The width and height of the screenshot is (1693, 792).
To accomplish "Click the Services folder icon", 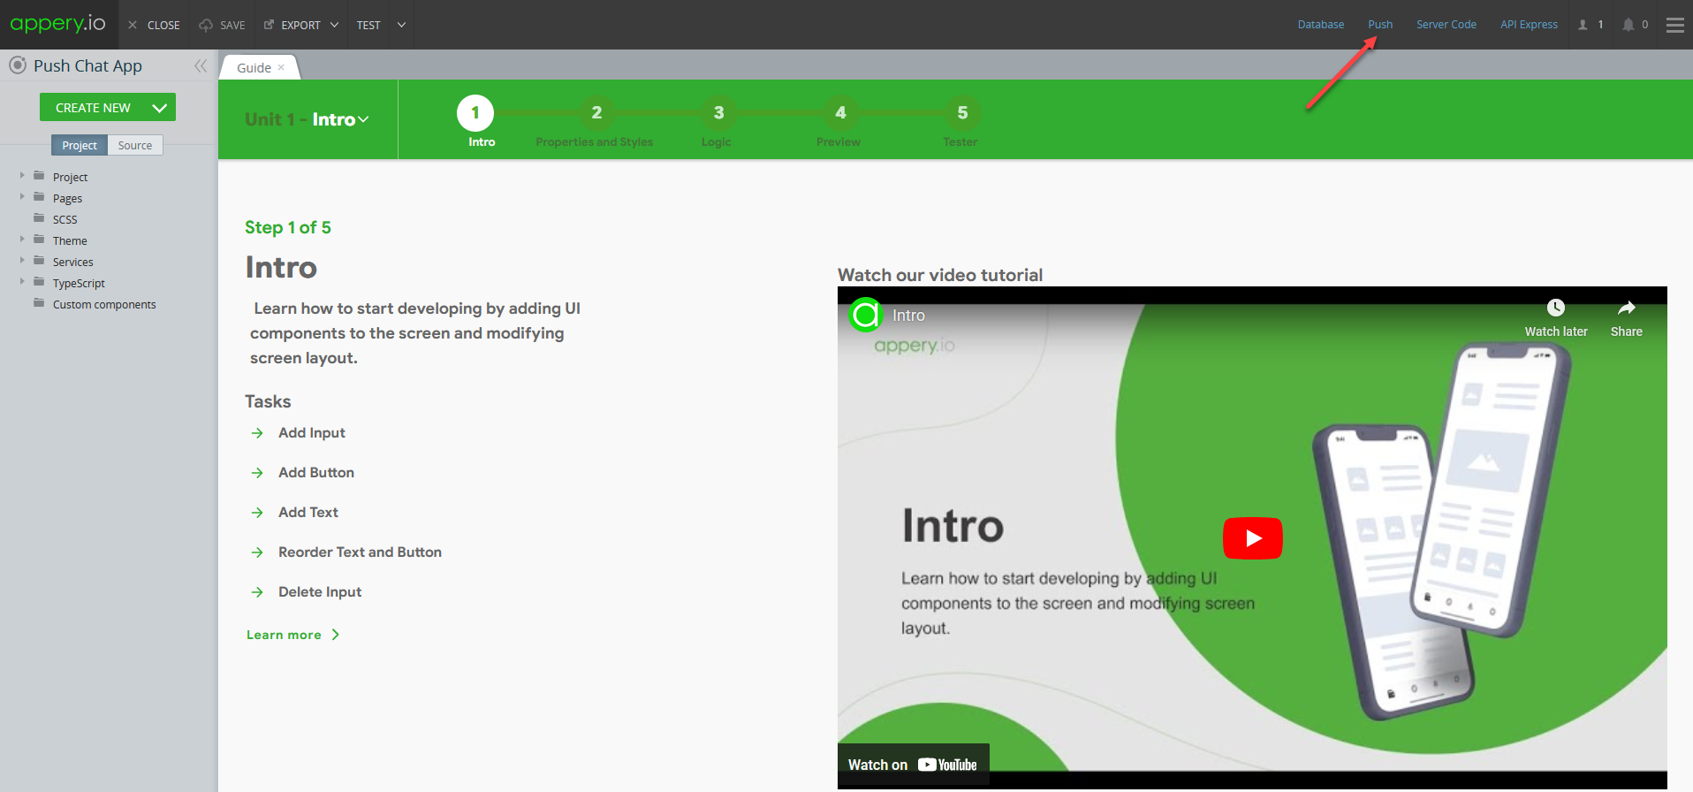I will (39, 261).
